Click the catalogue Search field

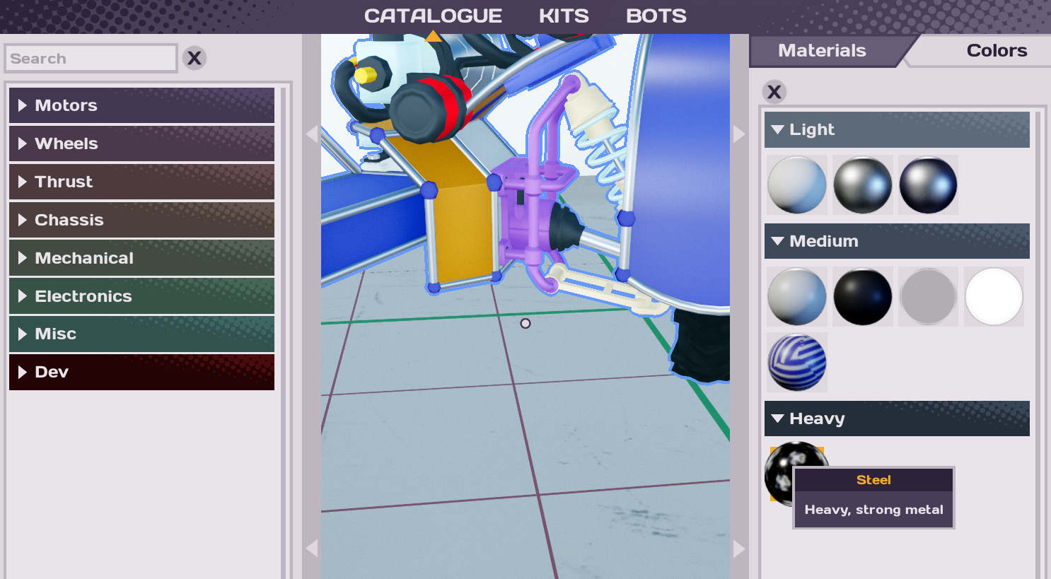[91, 58]
